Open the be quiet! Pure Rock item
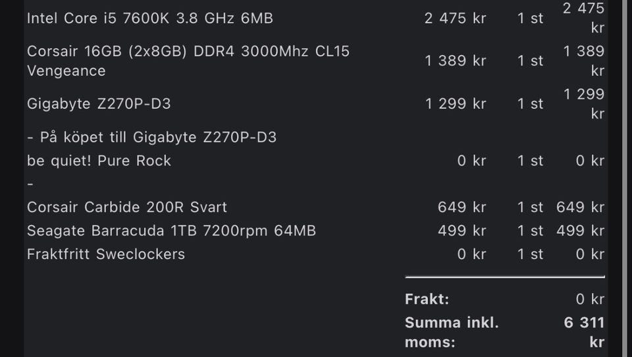 (99, 161)
